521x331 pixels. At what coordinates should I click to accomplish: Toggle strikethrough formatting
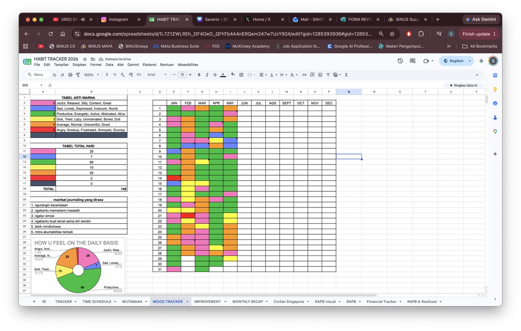point(215,75)
